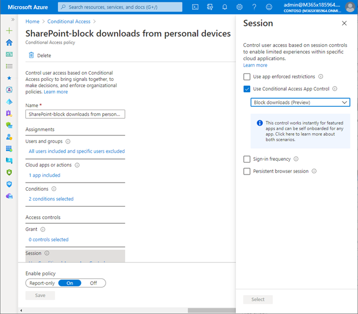Click the highlighted Session row

tap(75, 256)
